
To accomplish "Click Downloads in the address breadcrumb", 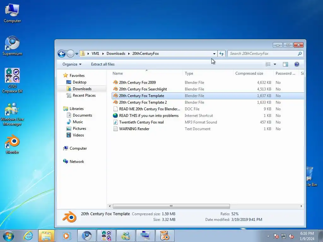I will pyautogui.click(x=116, y=54).
